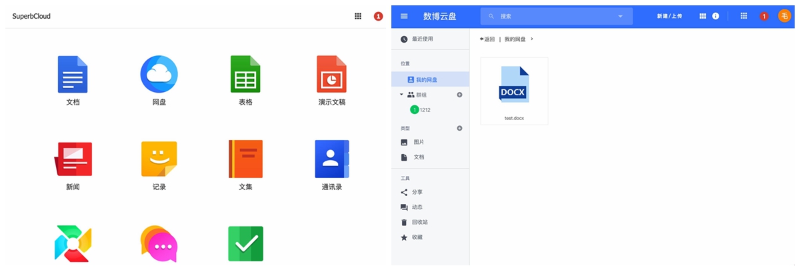Image resolution: width=800 pixels, height=270 pixels.
Task: Expand the search options dropdown arrow
Action: point(621,16)
